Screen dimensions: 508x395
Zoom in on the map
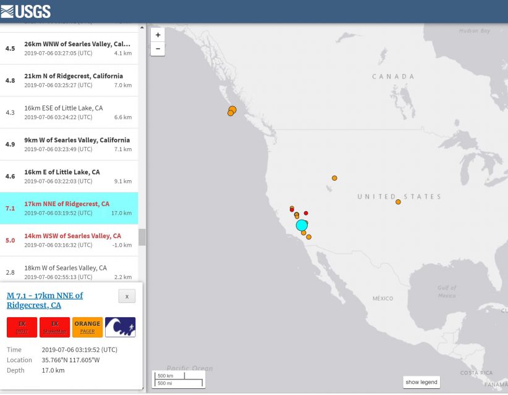click(x=158, y=35)
